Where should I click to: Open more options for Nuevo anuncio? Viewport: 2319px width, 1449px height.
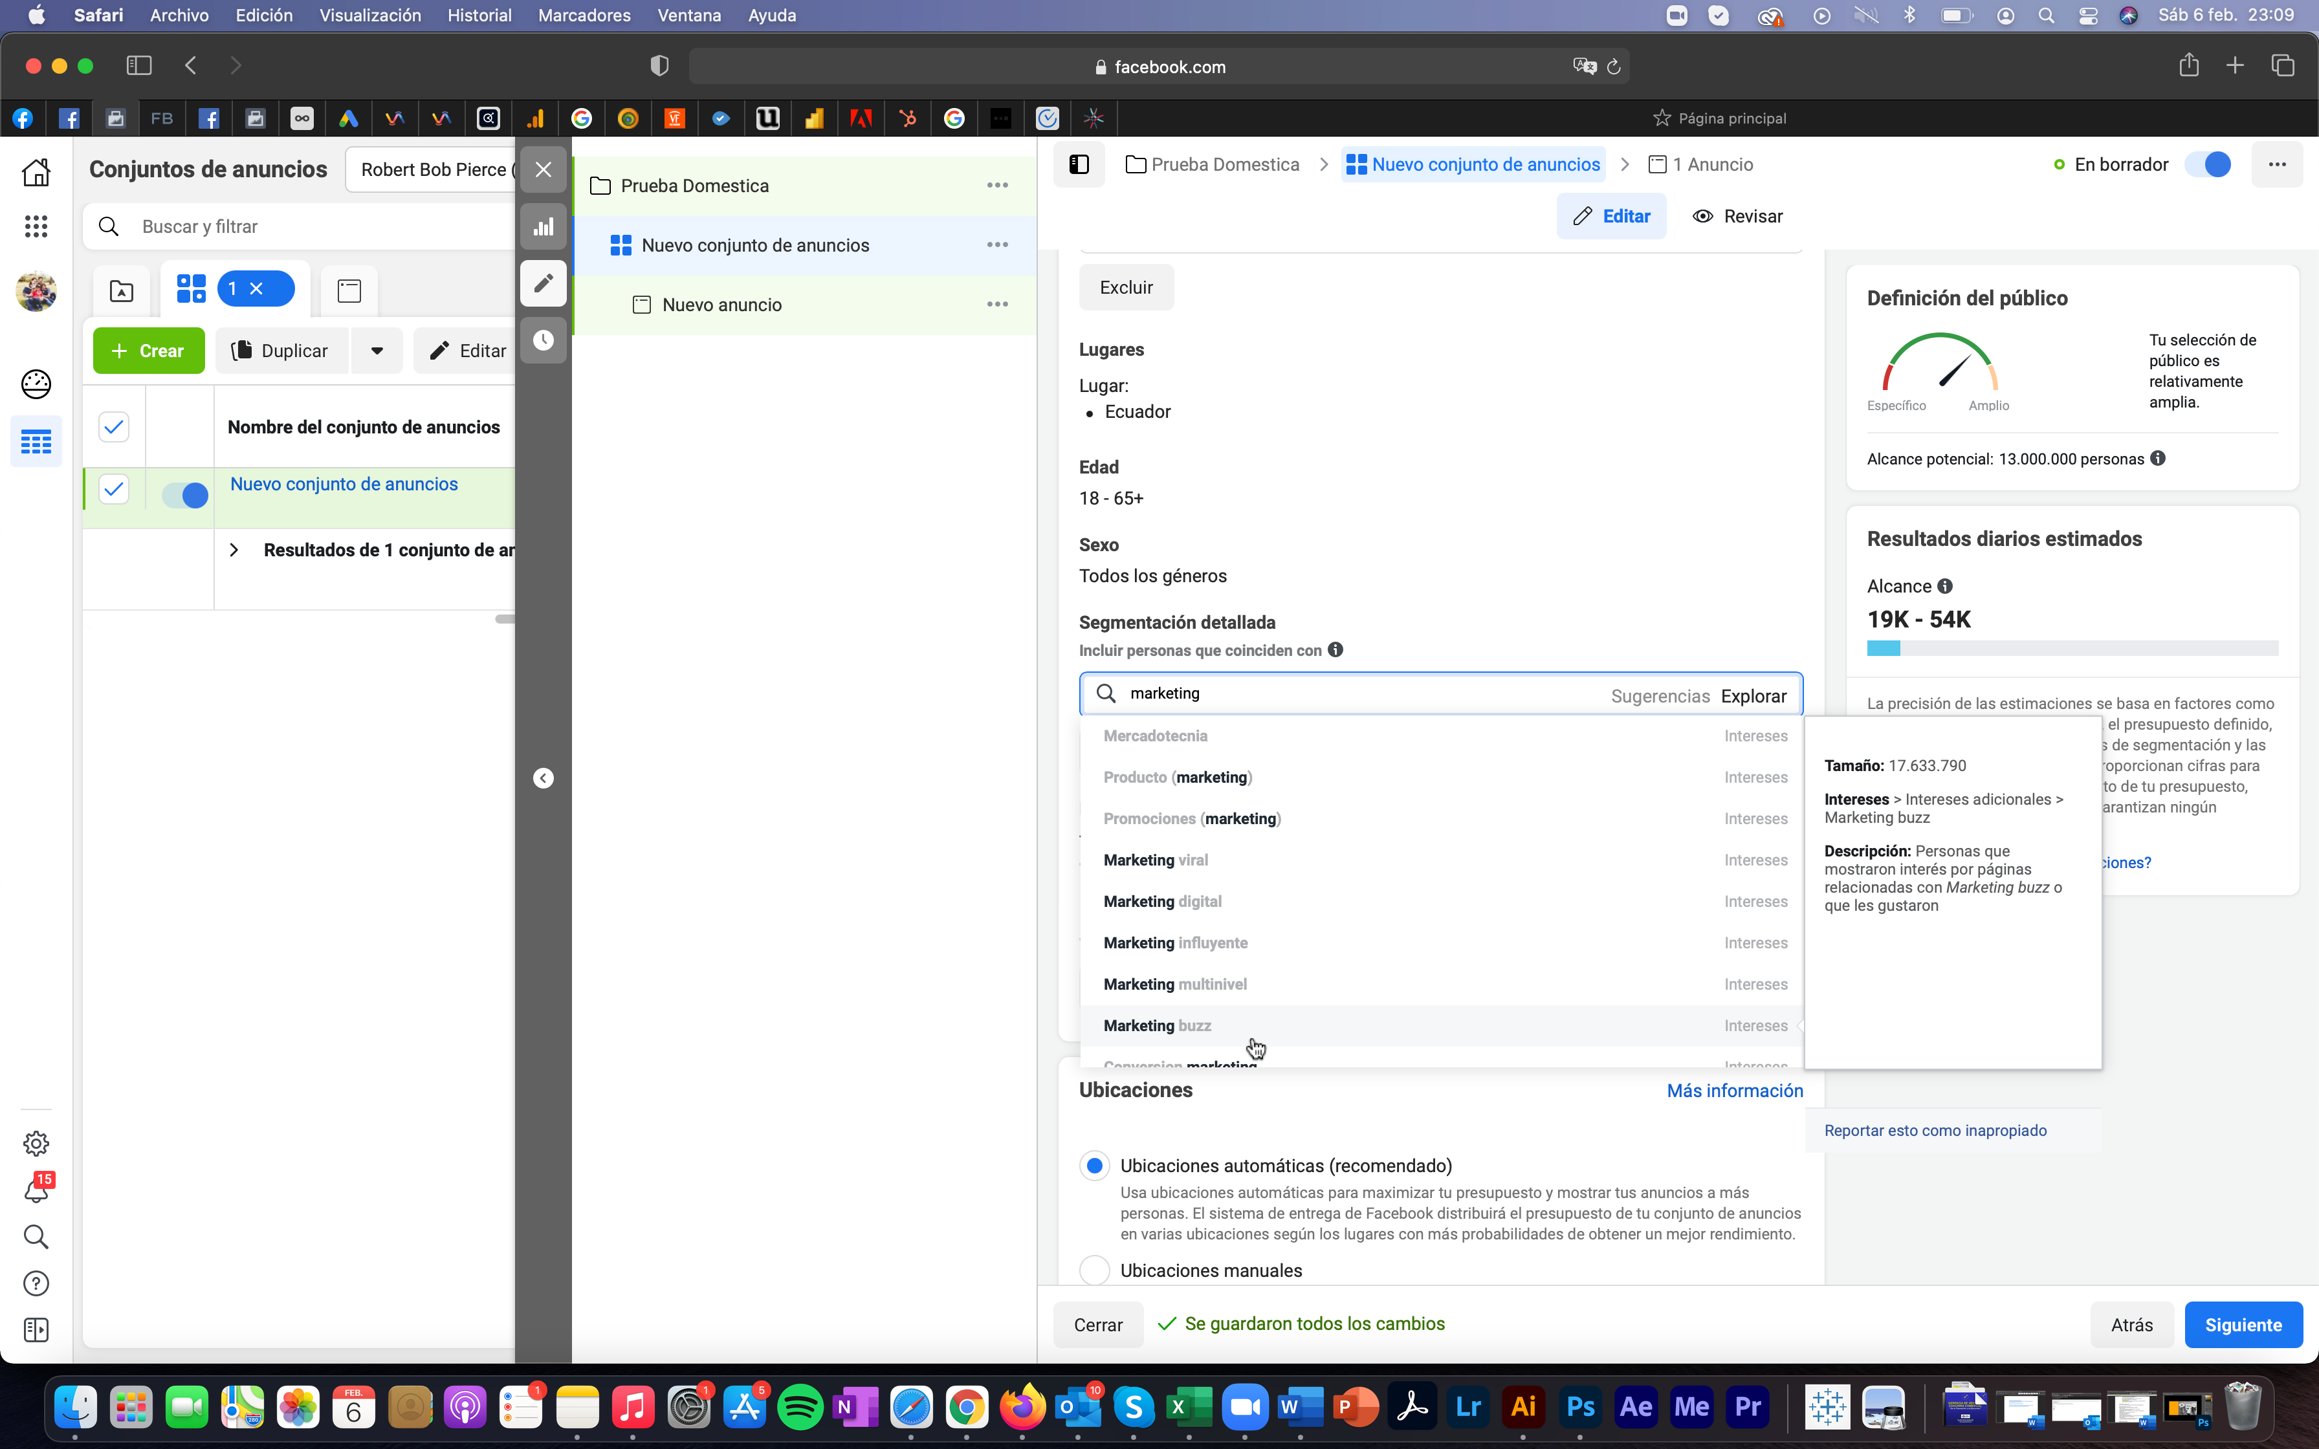pyautogui.click(x=998, y=304)
